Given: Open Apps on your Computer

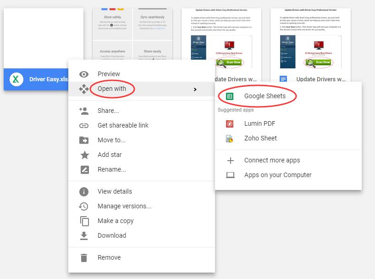Looking at the screenshot, I should [x=277, y=175].
